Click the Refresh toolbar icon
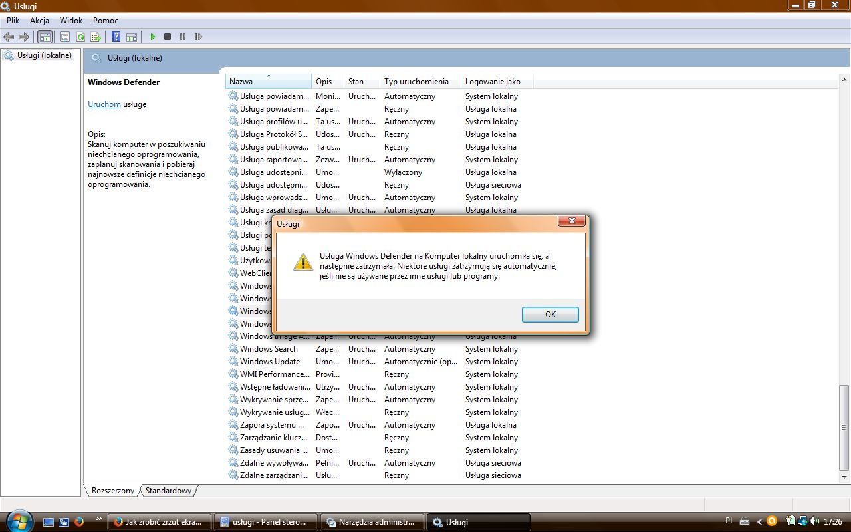Viewport: 851px width, 532px height. pos(80,37)
